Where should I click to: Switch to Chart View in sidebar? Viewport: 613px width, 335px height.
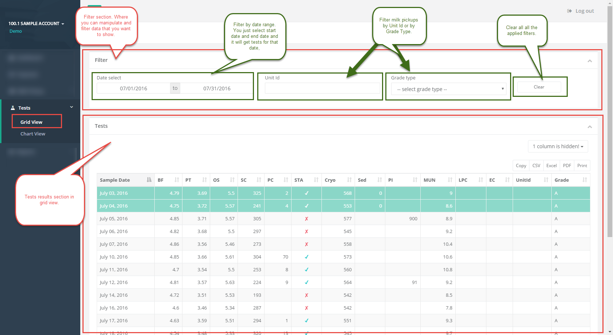click(x=33, y=134)
